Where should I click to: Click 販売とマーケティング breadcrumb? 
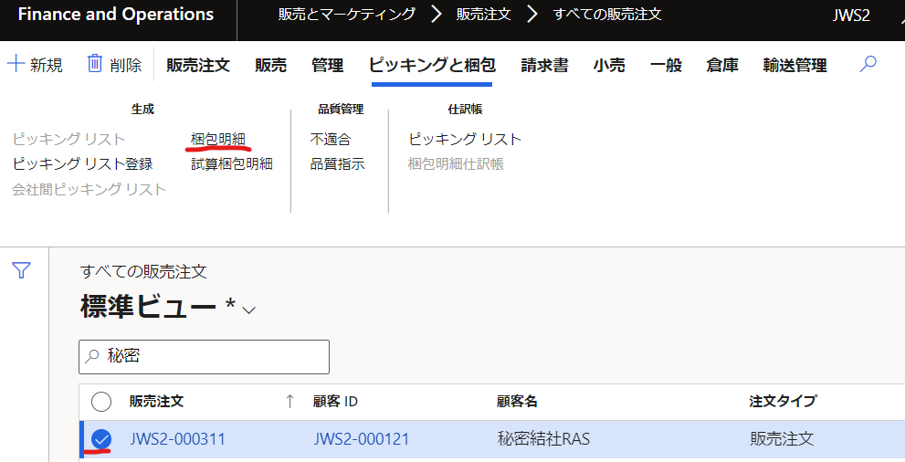click(347, 15)
